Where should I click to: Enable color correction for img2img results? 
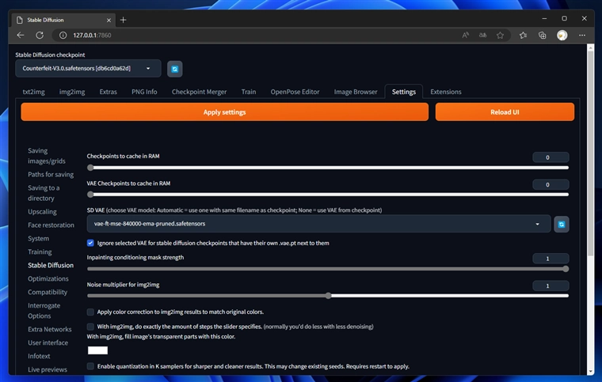(90, 312)
